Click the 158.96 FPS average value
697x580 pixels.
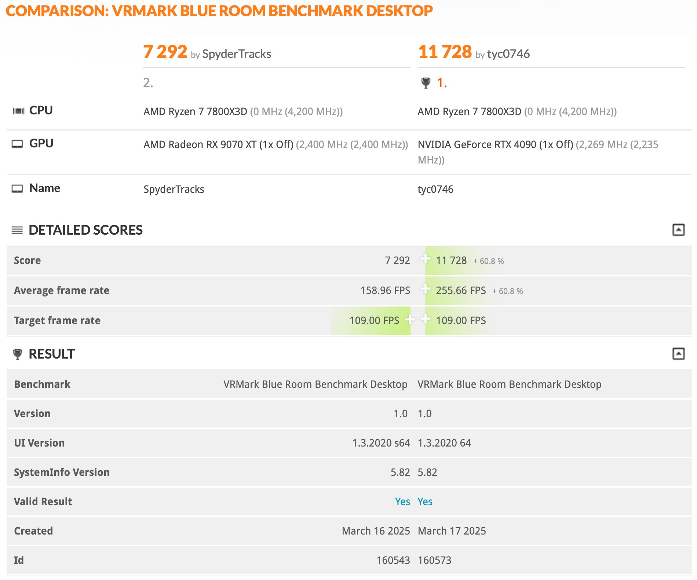click(385, 290)
